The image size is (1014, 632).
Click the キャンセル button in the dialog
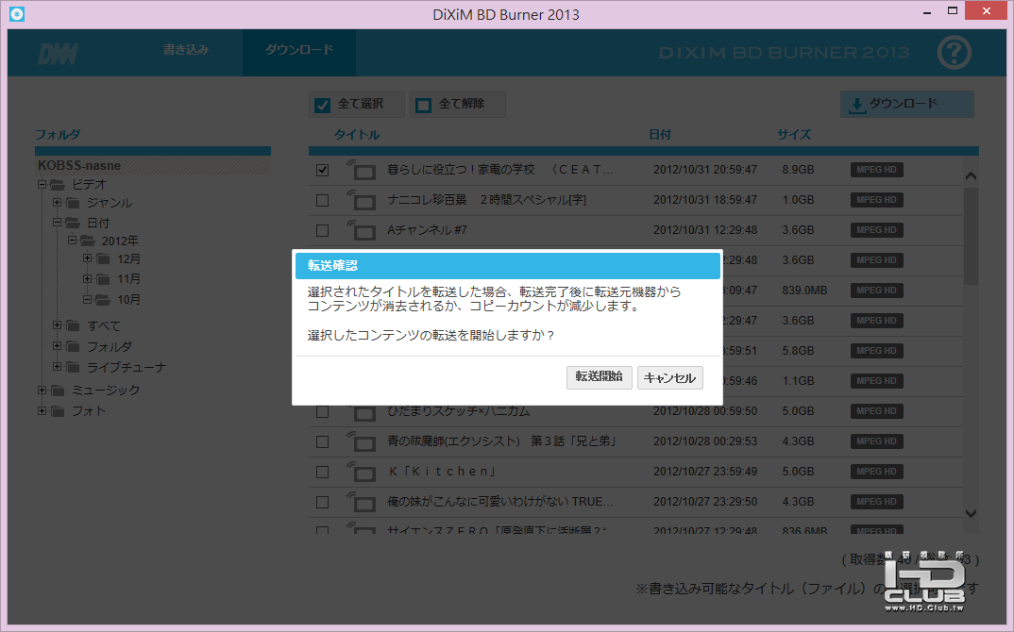click(670, 377)
